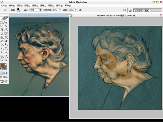163x122 pixels.
Task: Select the Type tool
Action: point(6,48)
